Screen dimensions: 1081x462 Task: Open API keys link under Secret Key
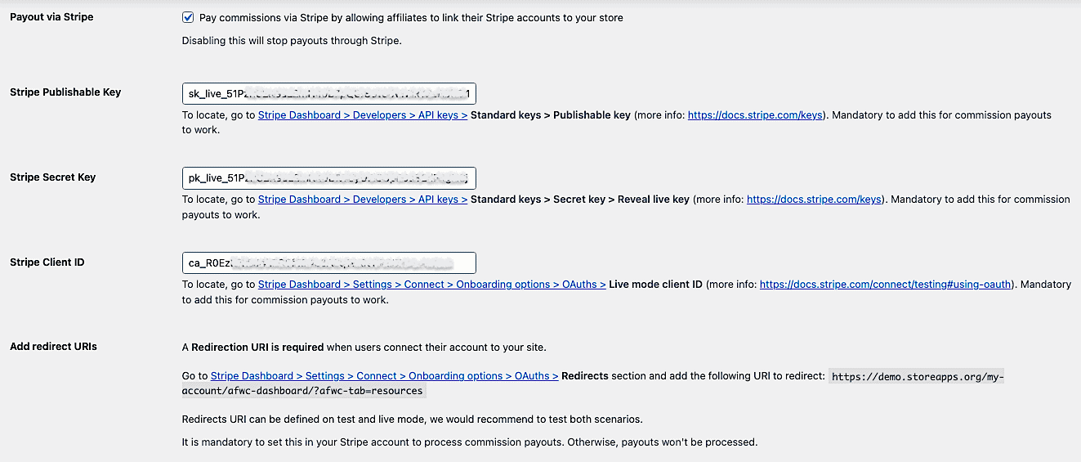click(363, 200)
